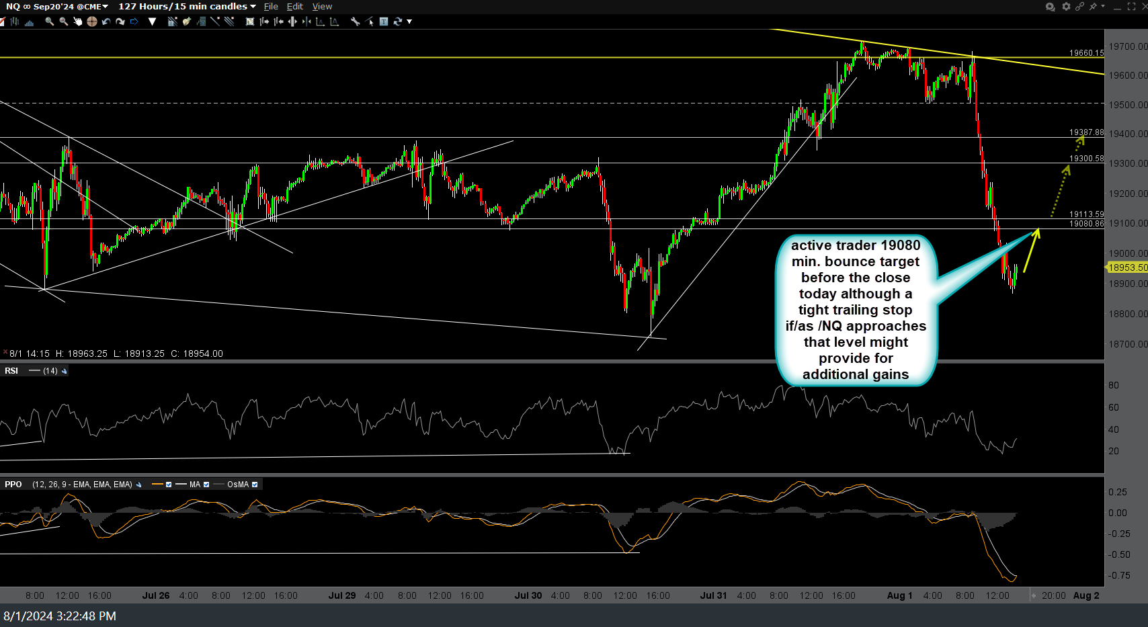Activate the pan hand tool
This screenshot has height=627, width=1148.
click(x=78, y=22)
